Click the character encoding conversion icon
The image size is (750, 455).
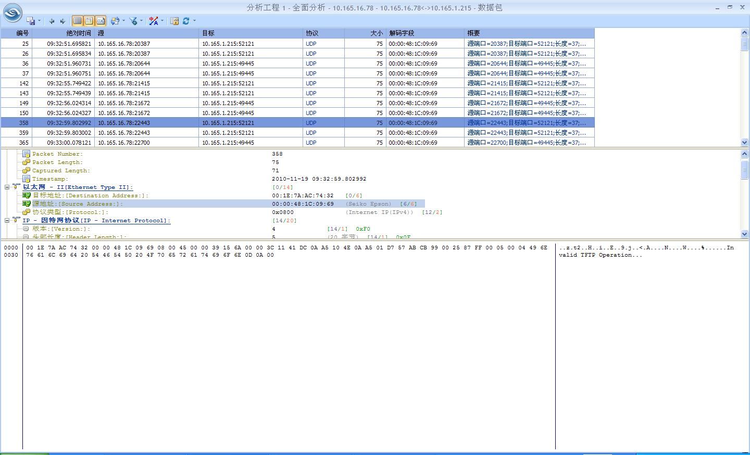click(x=153, y=21)
